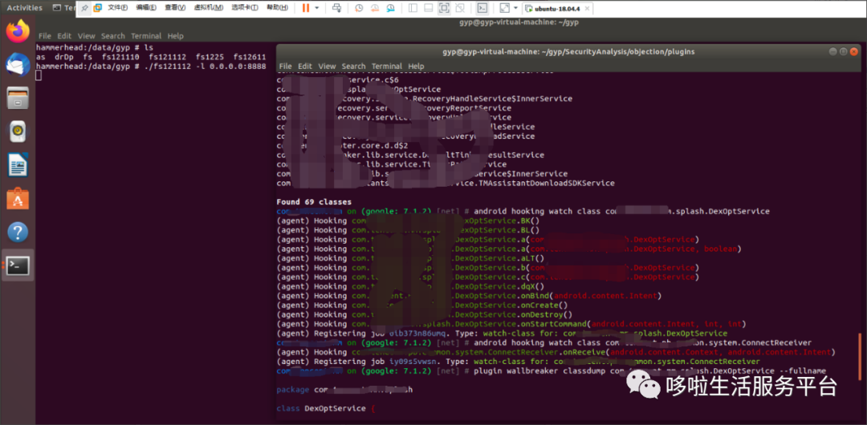Click the Unity mode toolbar icon
The width and height of the screenshot is (867, 425).
click(x=459, y=8)
